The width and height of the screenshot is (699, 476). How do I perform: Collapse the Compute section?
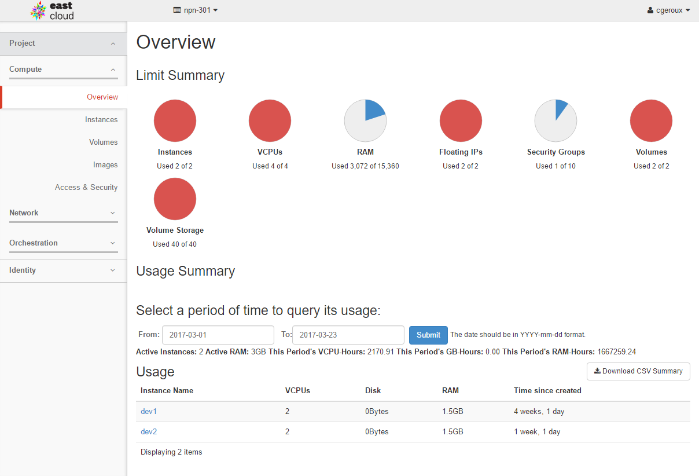64,69
